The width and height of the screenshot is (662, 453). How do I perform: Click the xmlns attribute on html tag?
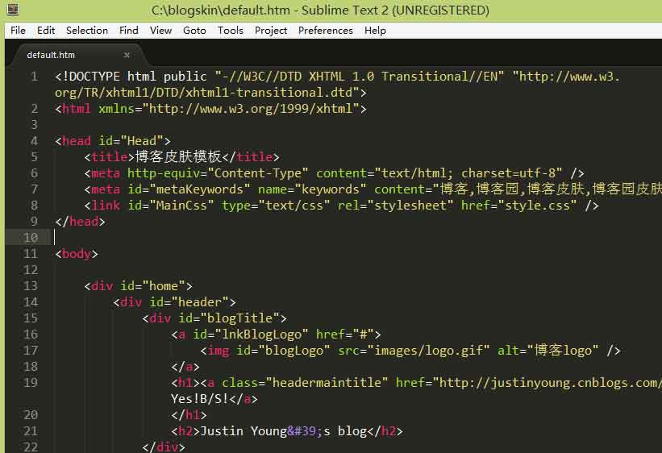pyautogui.click(x=117, y=109)
